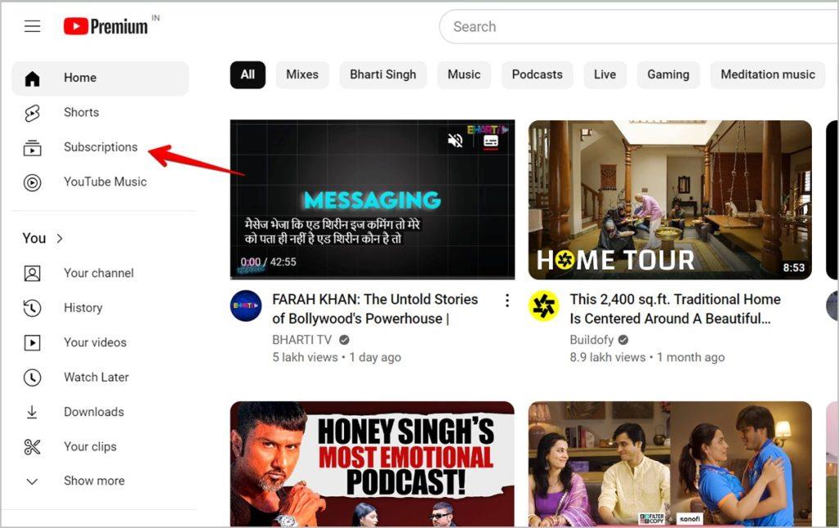Click the Subscriptions icon
Screen dimensions: 839x528
click(32, 147)
